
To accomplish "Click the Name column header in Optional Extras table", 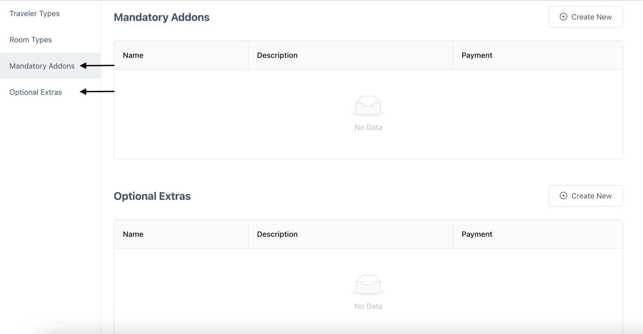I will click(x=133, y=234).
